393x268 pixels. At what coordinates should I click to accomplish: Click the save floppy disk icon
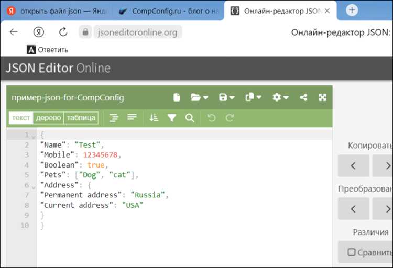223,97
